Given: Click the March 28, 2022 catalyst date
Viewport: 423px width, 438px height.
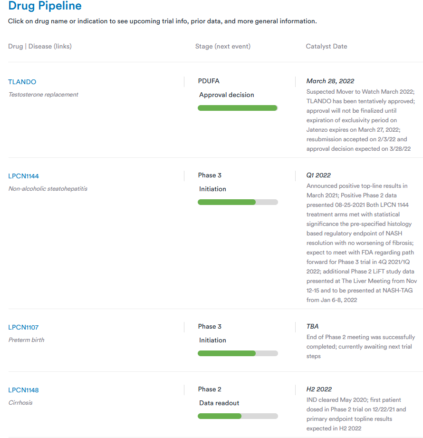Looking at the screenshot, I should 330,81.
